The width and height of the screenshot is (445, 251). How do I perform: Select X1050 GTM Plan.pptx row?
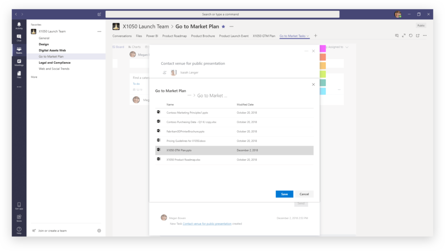[234, 150]
